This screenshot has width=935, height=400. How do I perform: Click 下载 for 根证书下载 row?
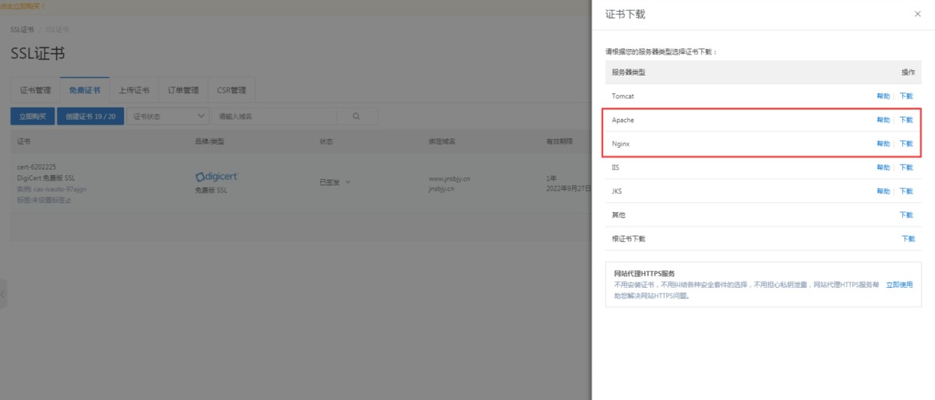pos(908,239)
